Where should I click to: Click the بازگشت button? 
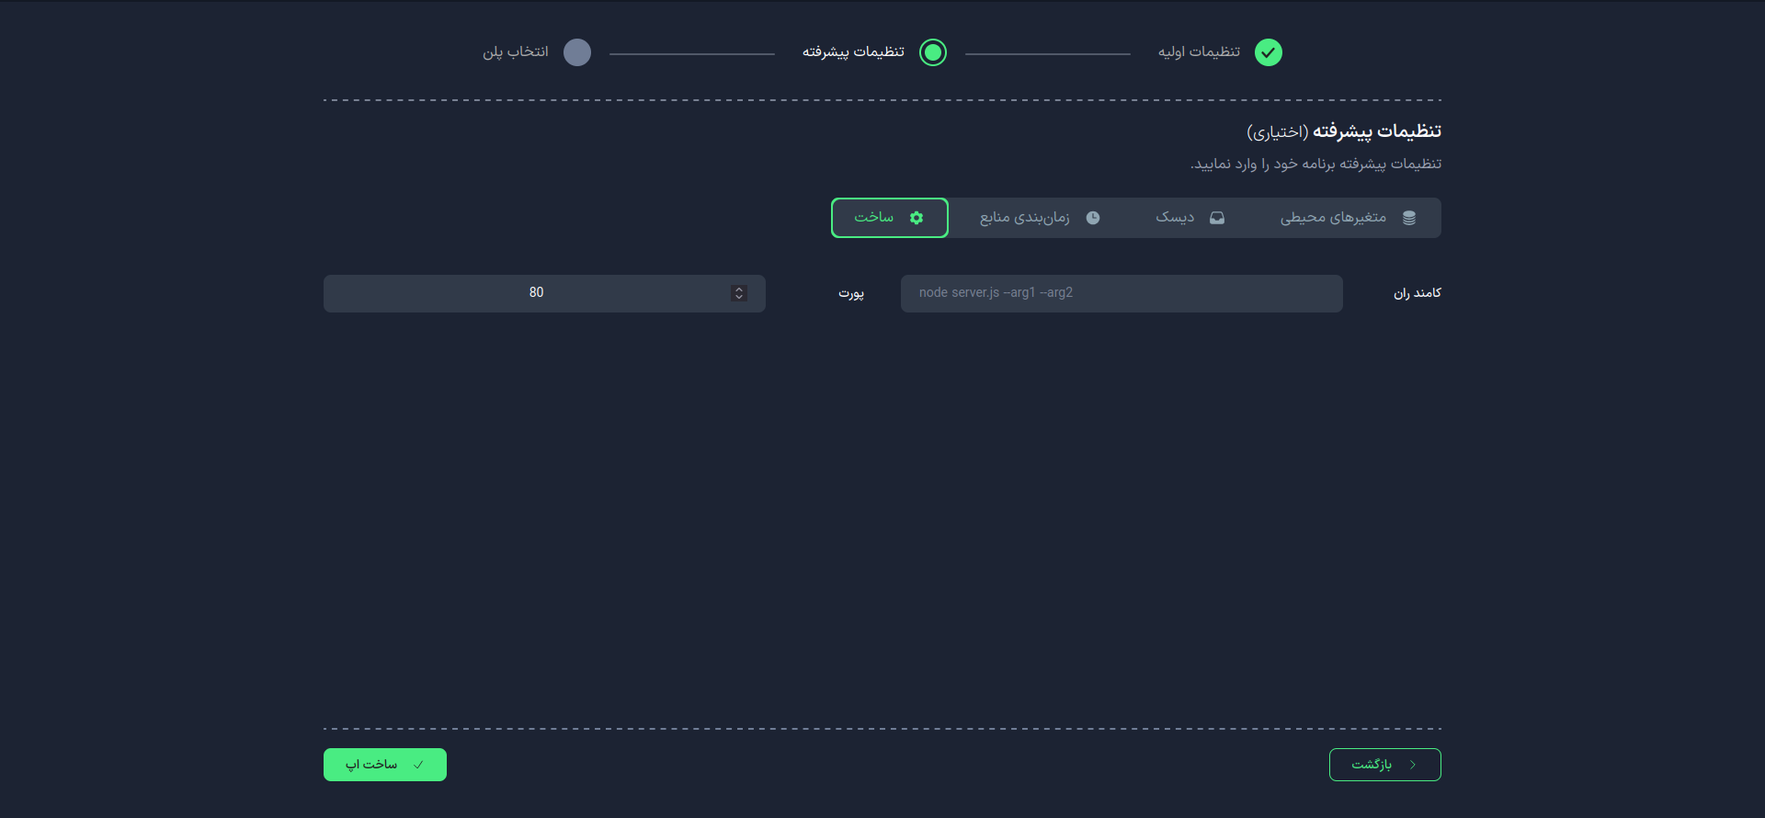[x=1385, y=765]
